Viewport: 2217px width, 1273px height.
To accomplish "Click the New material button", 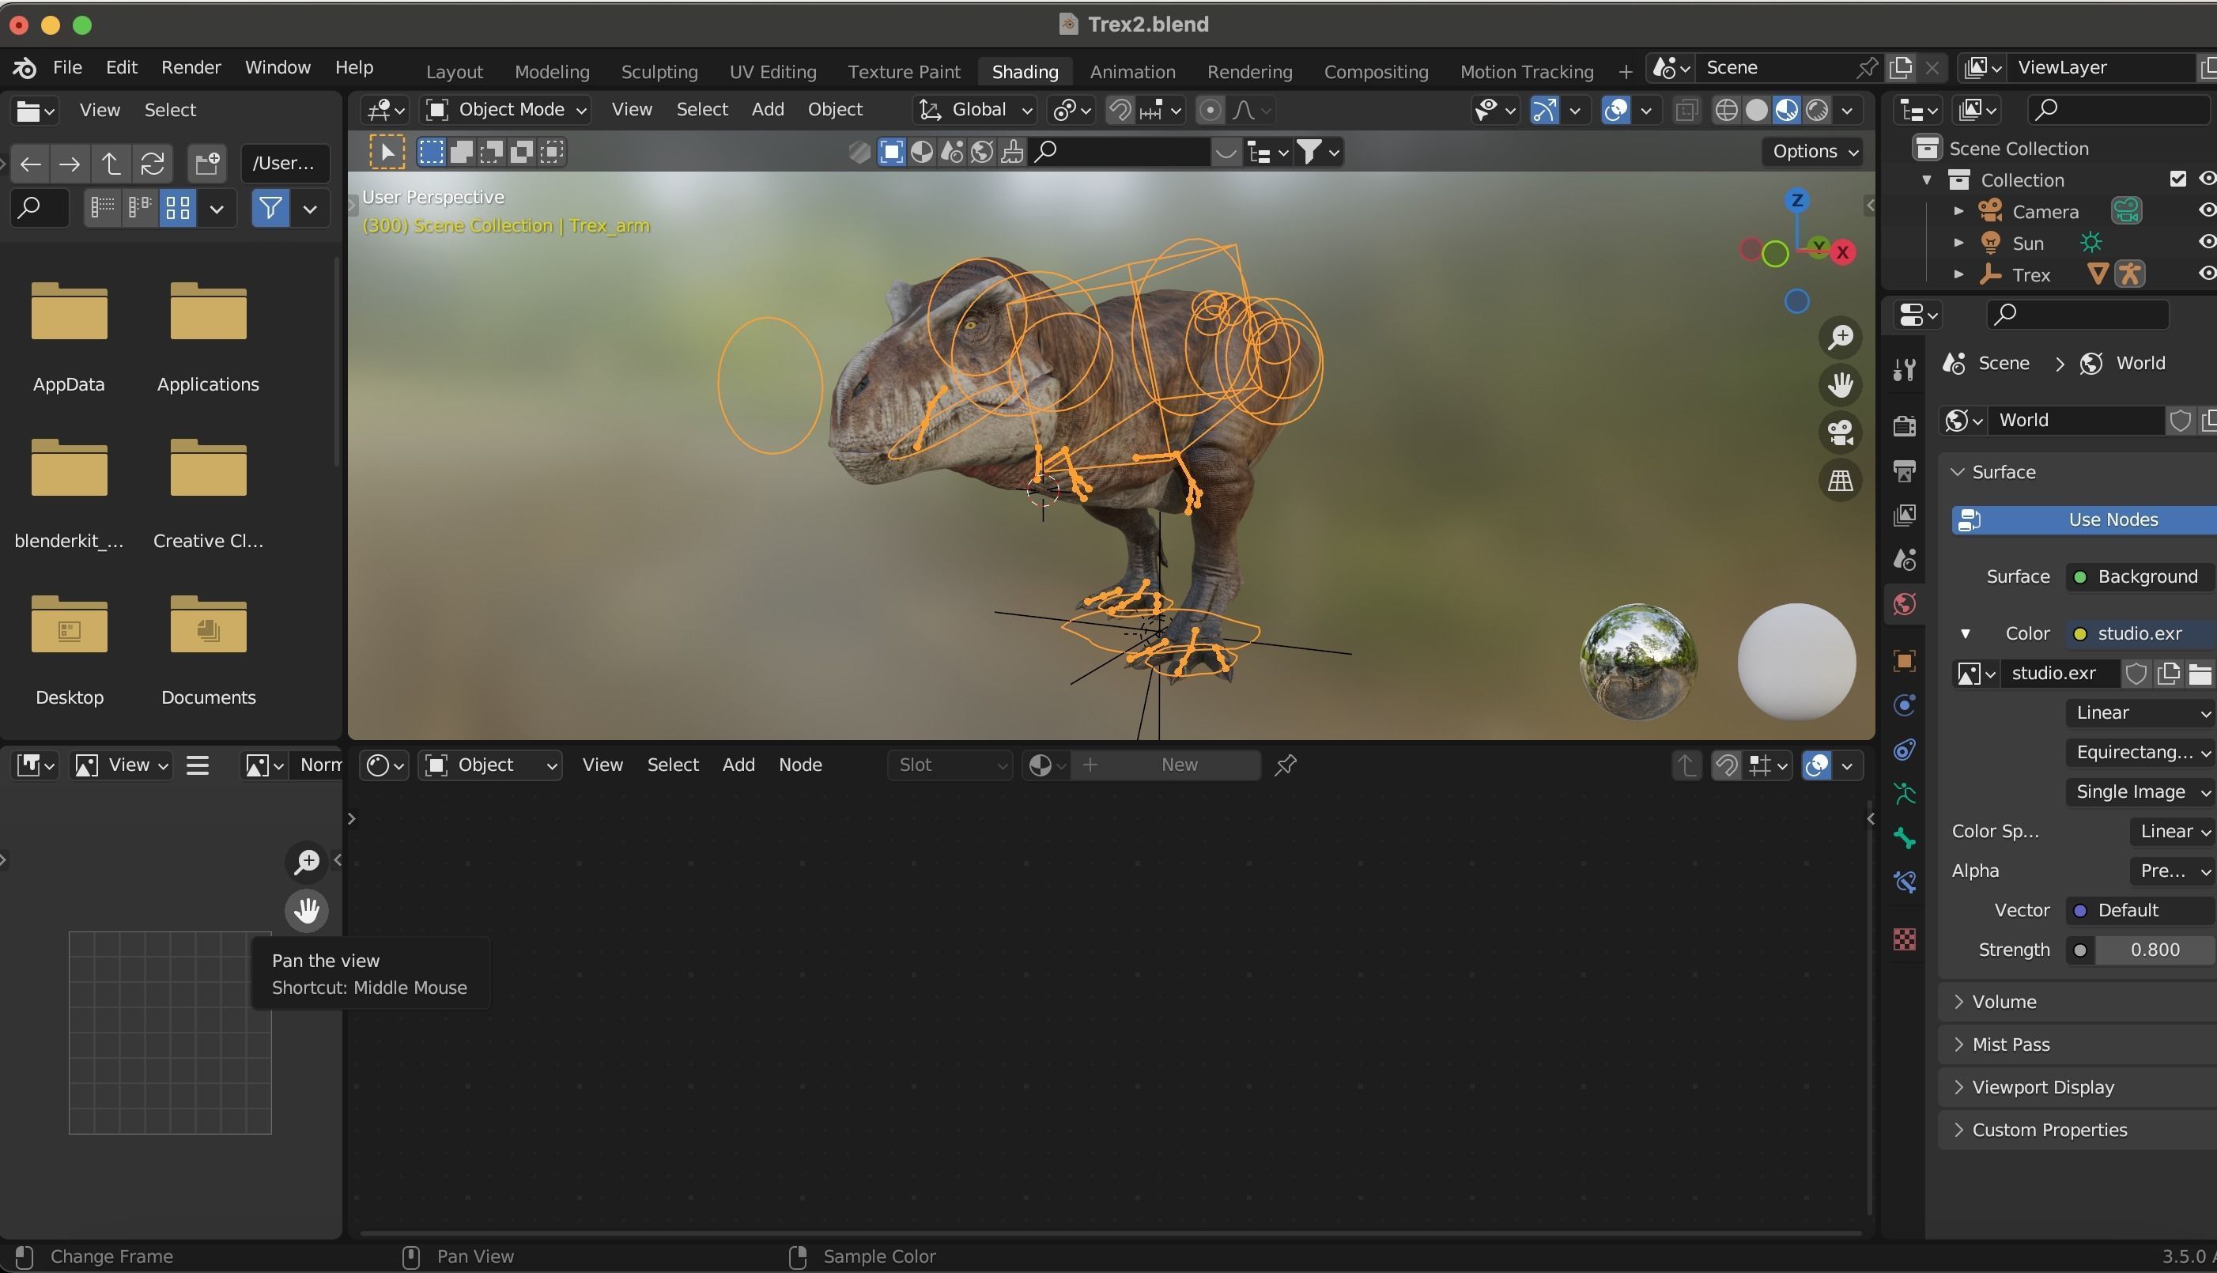I will (1166, 765).
